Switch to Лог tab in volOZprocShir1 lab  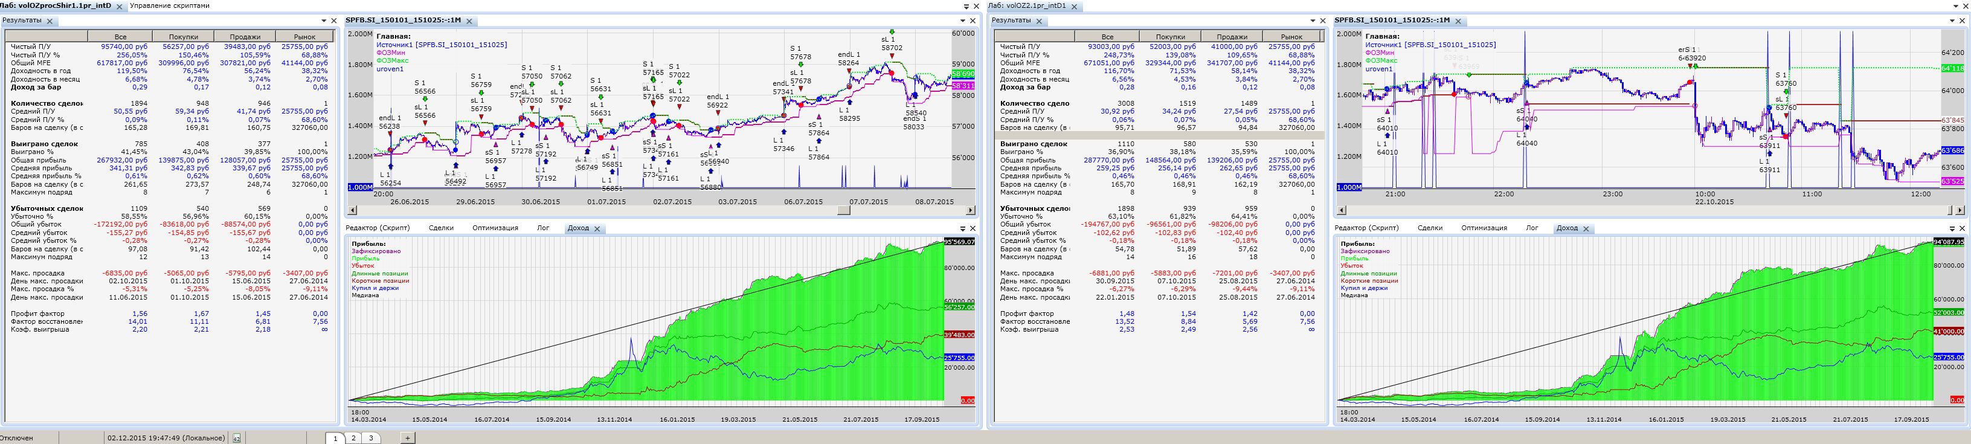(x=543, y=228)
